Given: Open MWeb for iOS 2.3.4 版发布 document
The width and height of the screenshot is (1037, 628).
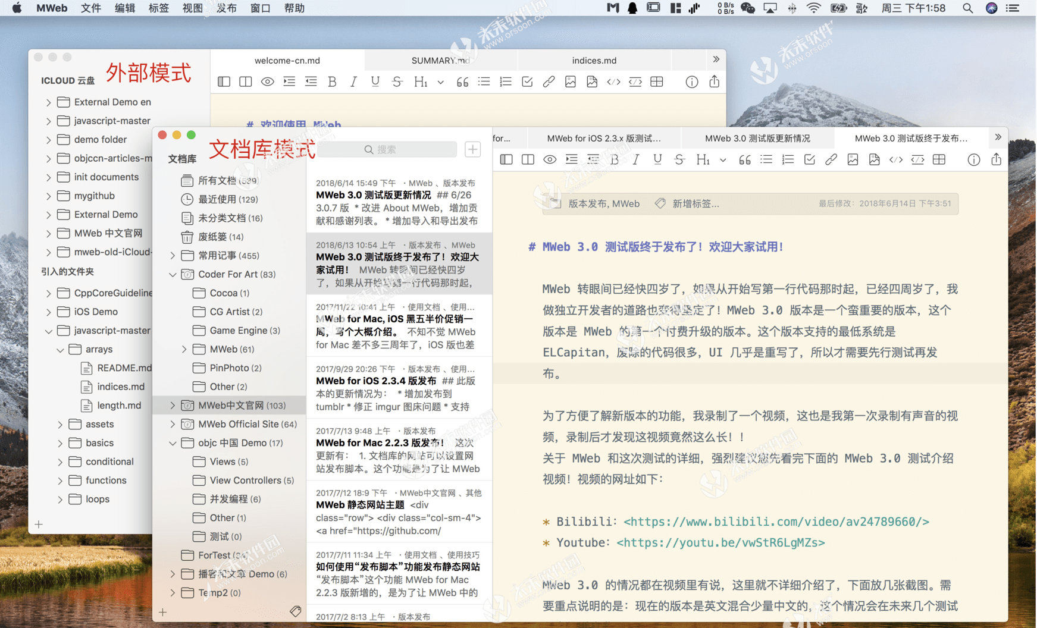Looking at the screenshot, I should click(x=399, y=388).
